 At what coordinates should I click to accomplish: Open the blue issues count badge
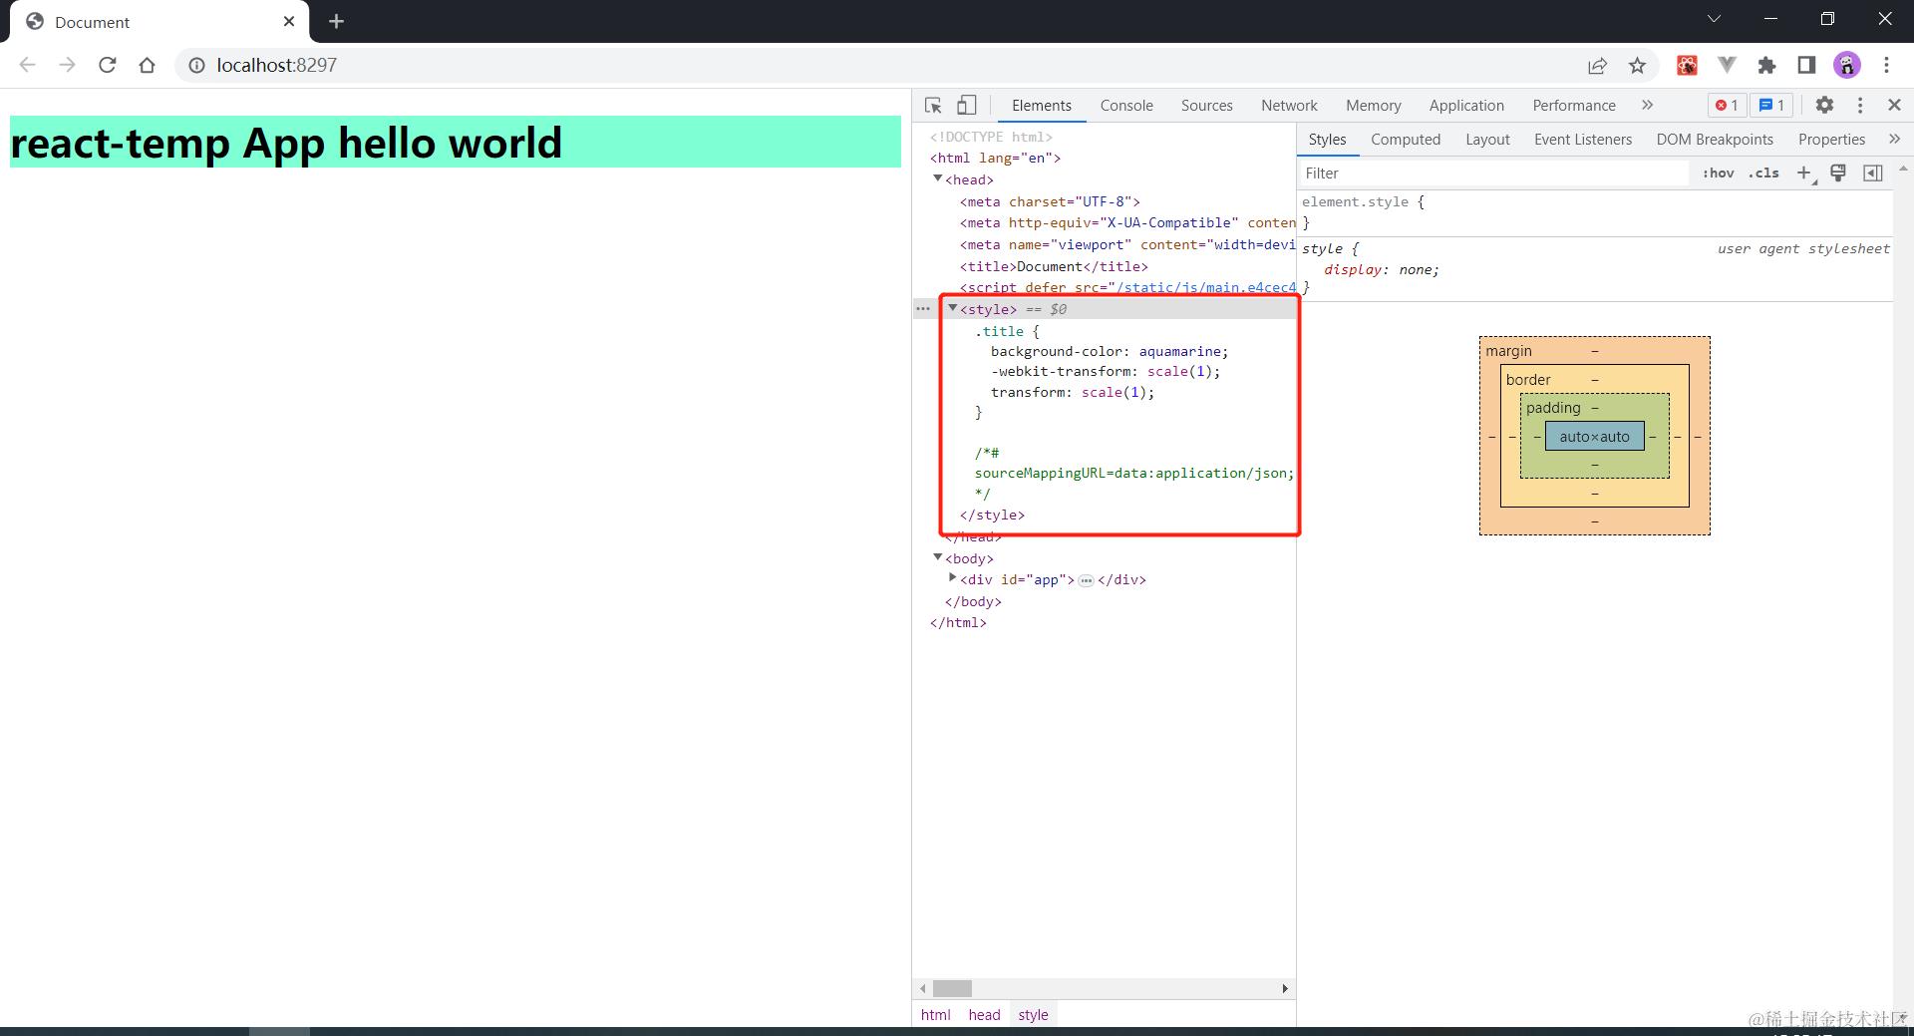pyautogui.click(x=1771, y=106)
